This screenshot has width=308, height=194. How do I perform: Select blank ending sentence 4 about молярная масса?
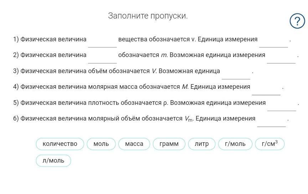click(266, 89)
